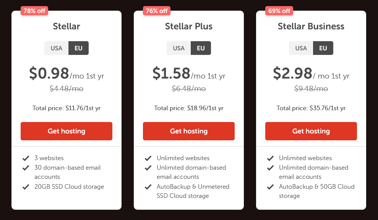Get hosting for Stellar Plus plan
The height and width of the screenshot is (220, 378).
click(189, 131)
